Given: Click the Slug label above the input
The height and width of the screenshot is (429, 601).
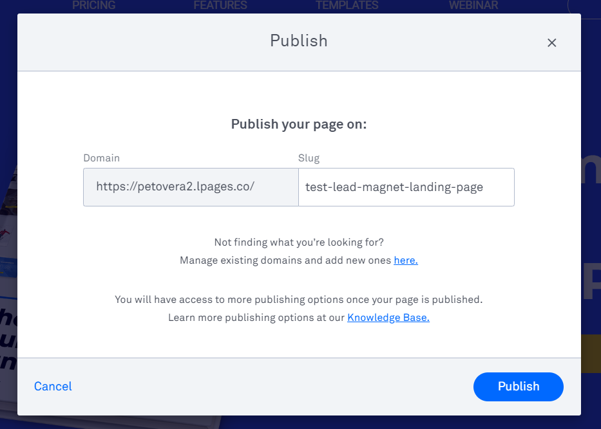Looking at the screenshot, I should [309, 158].
